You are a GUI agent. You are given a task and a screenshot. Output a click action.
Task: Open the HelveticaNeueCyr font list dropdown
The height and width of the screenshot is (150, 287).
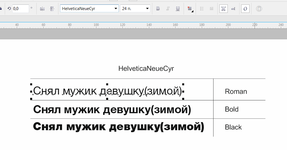116,9
